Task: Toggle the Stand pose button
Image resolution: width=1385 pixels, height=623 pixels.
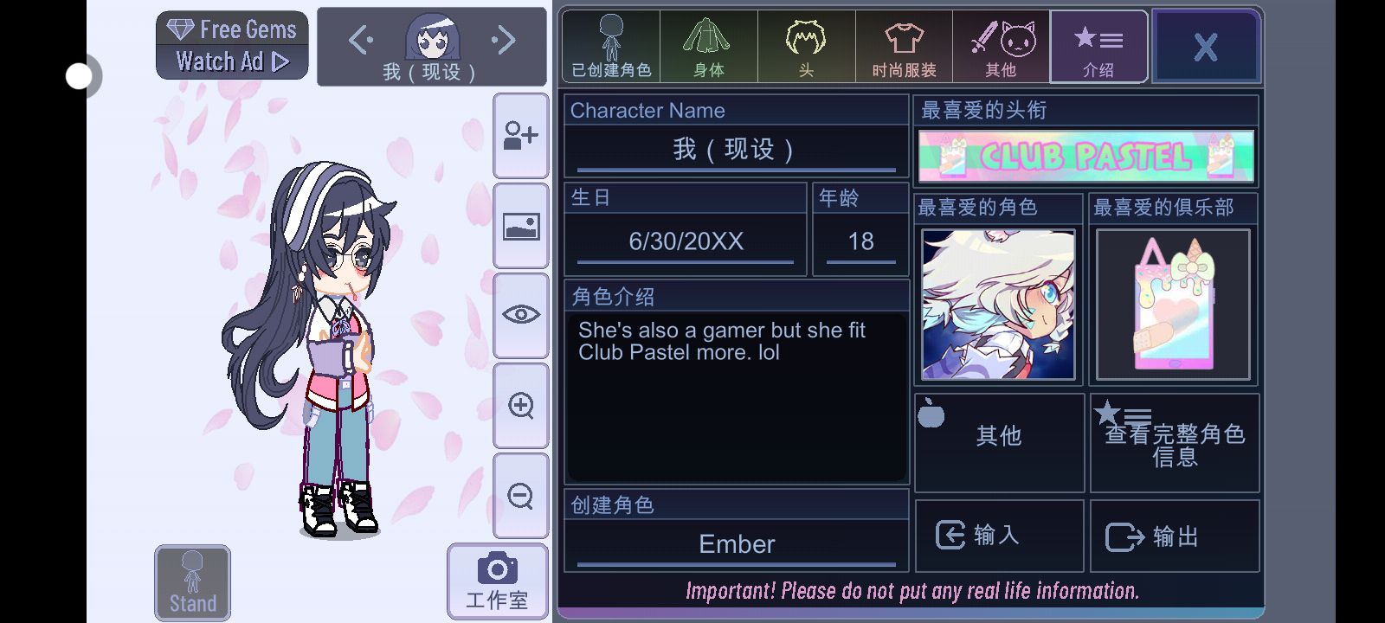Action: tap(193, 582)
